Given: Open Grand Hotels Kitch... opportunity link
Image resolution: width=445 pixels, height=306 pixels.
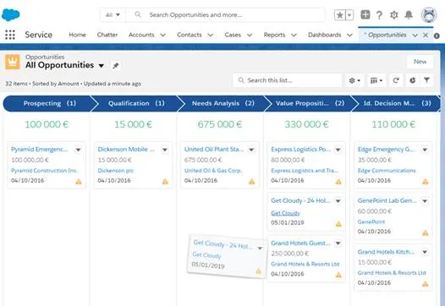Looking at the screenshot, I should pyautogui.click(x=386, y=252).
